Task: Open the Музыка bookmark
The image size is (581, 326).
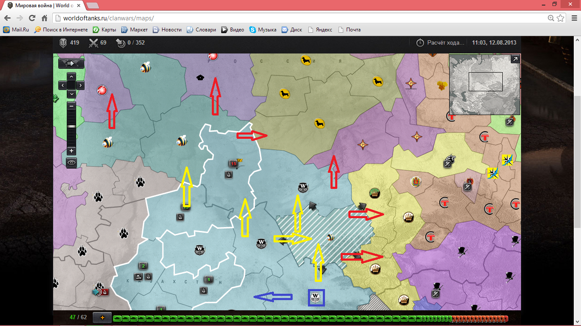Action: (263, 30)
